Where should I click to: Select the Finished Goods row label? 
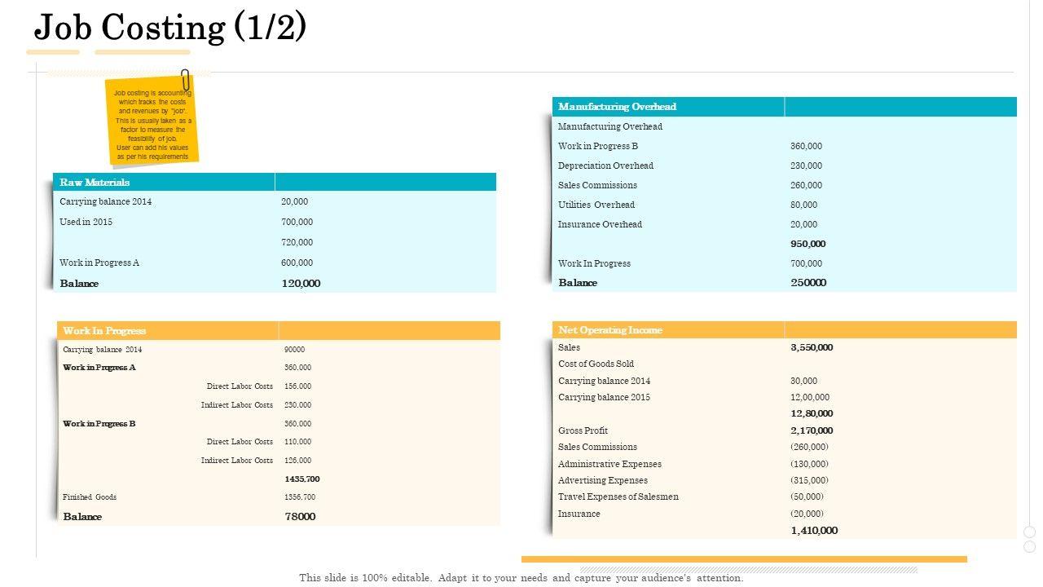coord(90,497)
